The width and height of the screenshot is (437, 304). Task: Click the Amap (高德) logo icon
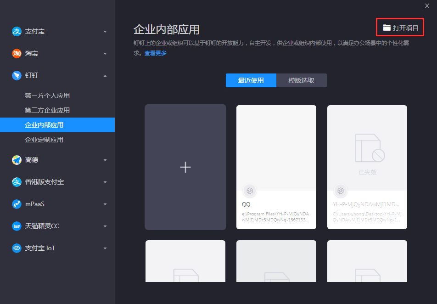[17, 160]
